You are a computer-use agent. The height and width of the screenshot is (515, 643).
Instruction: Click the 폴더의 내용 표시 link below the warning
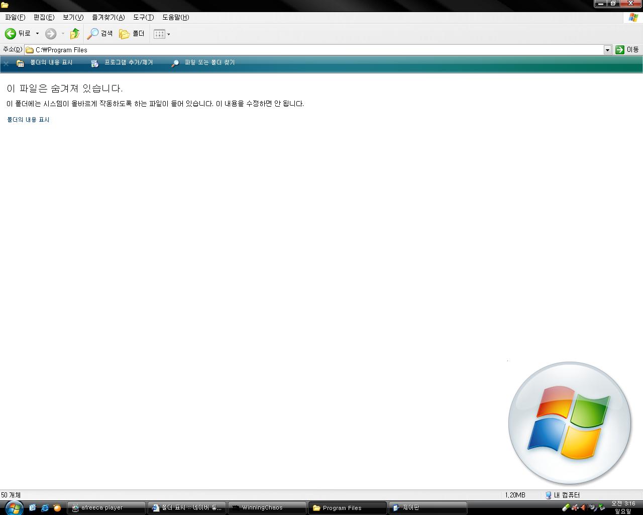click(28, 120)
